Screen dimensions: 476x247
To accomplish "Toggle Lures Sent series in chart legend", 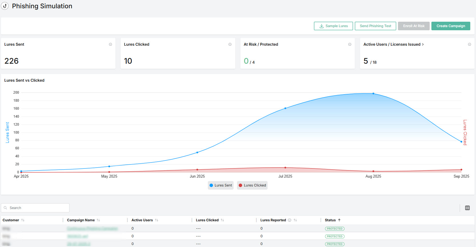I will point(220,185).
